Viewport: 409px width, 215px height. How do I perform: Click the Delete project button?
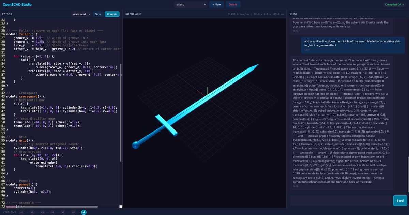(x=233, y=5)
